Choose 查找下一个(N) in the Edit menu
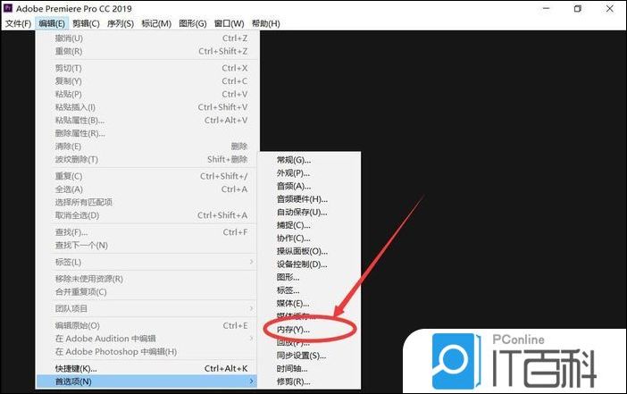The image size is (627, 394). (x=146, y=245)
